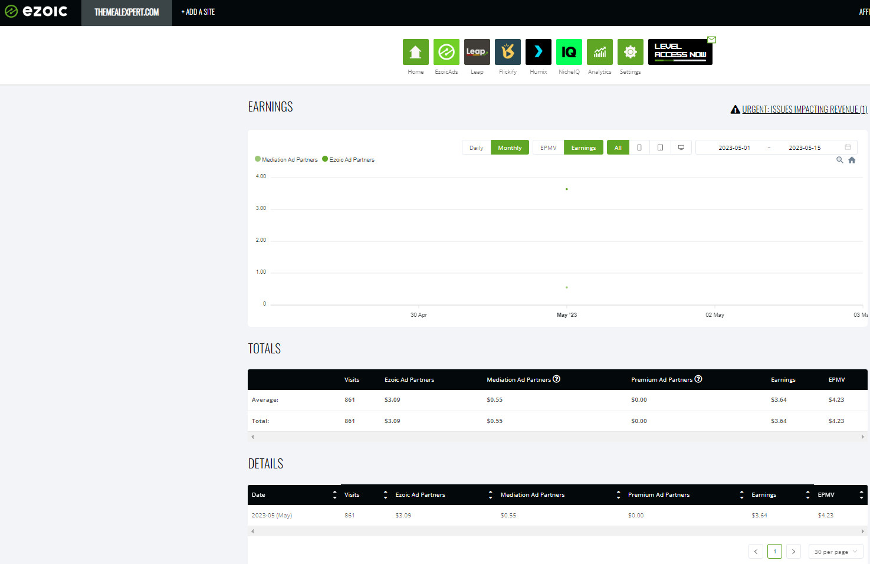
Task: Open the Settings gear icon
Action: [630, 52]
